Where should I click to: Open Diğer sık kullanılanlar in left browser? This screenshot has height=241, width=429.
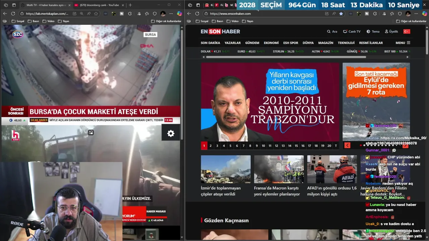click(x=166, y=21)
